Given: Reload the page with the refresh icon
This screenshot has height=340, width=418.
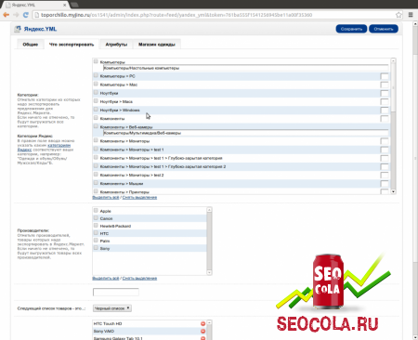Looking at the screenshot, I should [26, 15].
